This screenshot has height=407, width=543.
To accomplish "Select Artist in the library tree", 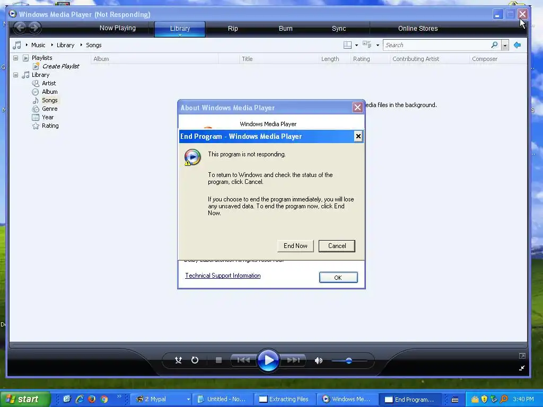I will (x=49, y=83).
